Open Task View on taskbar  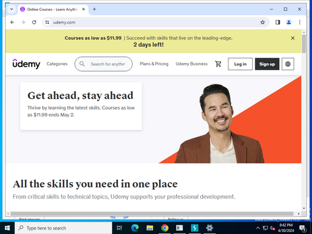click(x=119, y=228)
